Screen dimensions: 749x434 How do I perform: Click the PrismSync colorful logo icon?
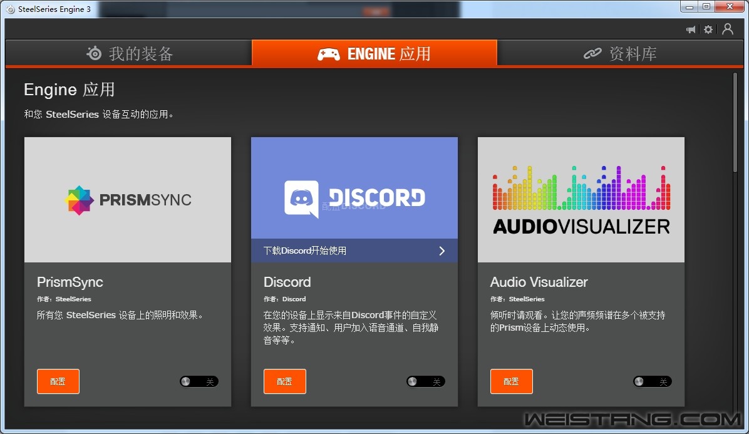pyautogui.click(x=79, y=200)
